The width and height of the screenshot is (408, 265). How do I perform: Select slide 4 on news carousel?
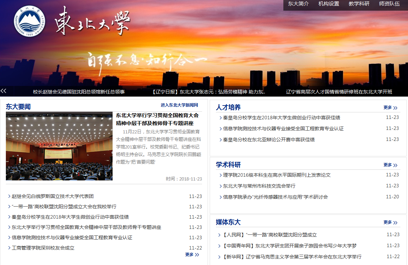point(99,174)
